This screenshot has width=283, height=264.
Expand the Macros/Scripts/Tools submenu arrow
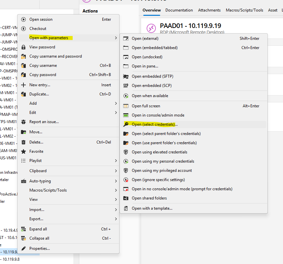pos(116,190)
